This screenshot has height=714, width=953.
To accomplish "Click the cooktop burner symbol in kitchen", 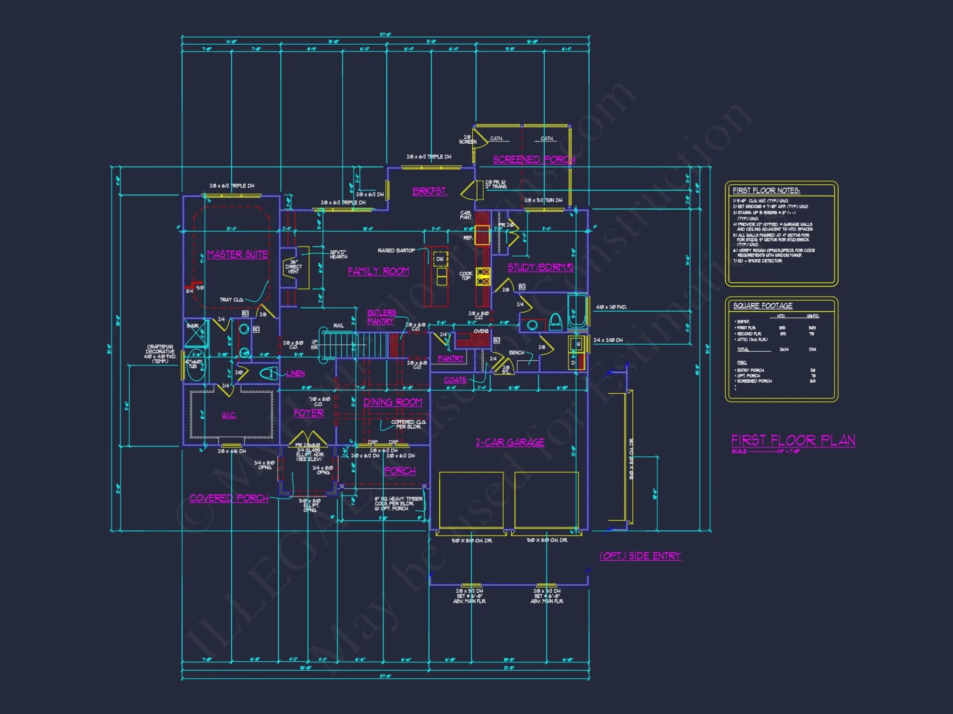I will click(x=483, y=277).
